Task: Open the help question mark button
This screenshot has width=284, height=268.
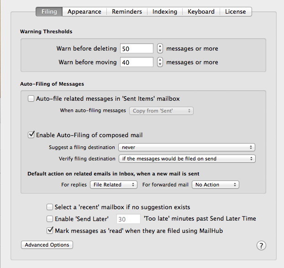Action: 261,246
